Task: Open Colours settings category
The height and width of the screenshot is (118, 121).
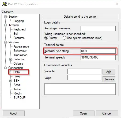Action: click(18, 64)
